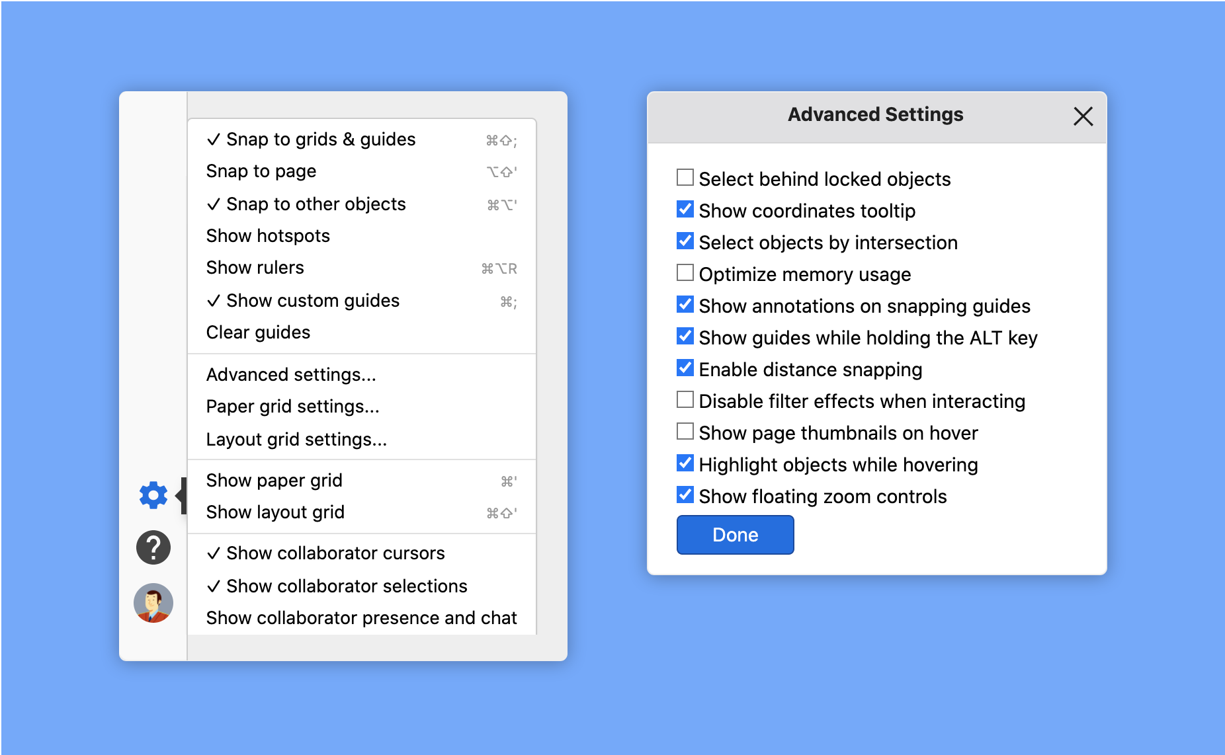Enable Optimize memory usage checkbox
1225x755 pixels.
pyautogui.click(x=685, y=272)
